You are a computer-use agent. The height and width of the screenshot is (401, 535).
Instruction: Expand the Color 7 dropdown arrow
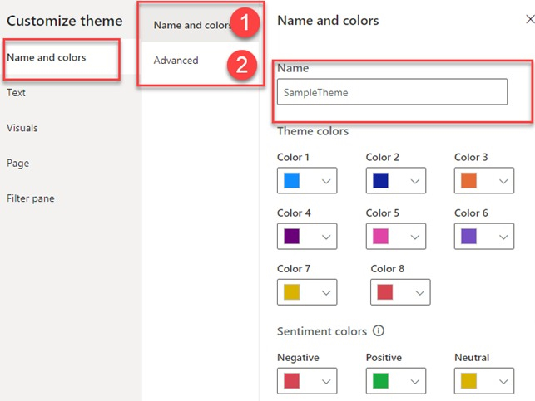coord(326,293)
